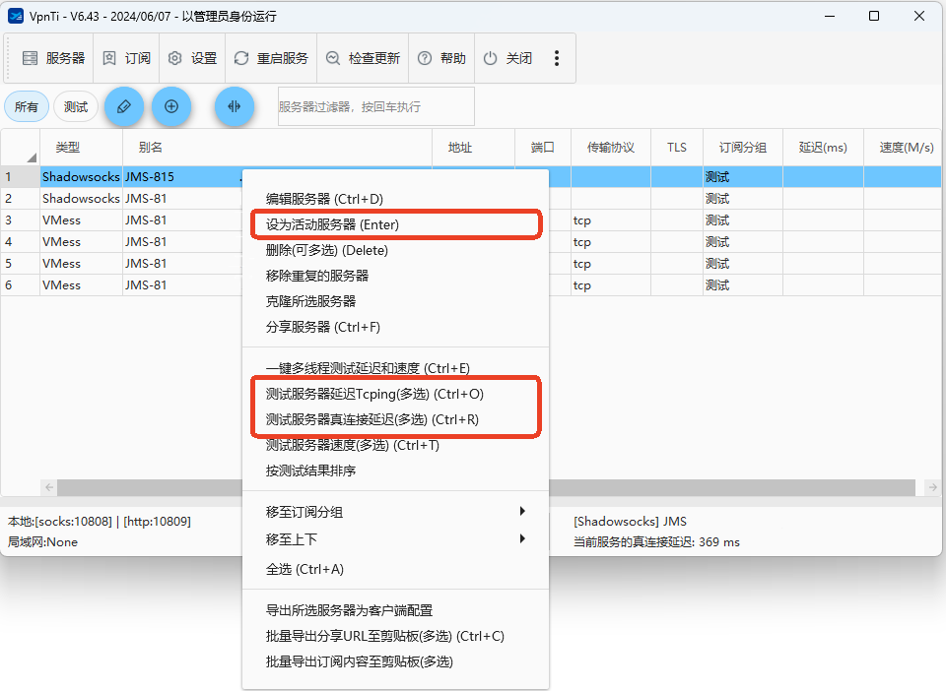Choose 导出所选服务器为客户端配置 menu entry
This screenshot has width=946, height=691.
click(395, 610)
